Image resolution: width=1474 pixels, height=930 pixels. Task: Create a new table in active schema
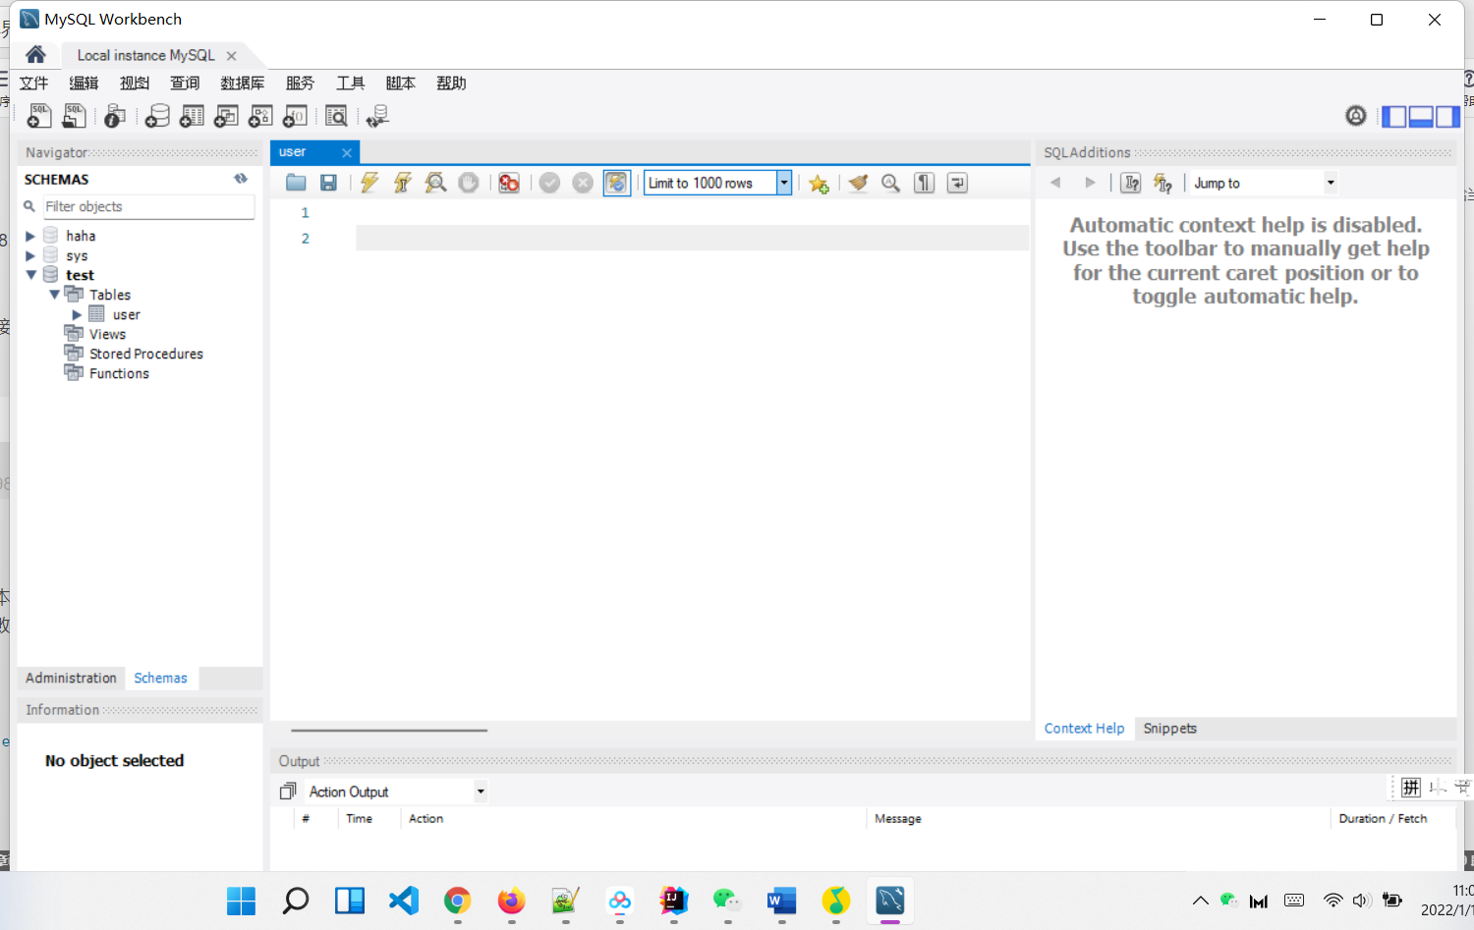click(192, 116)
